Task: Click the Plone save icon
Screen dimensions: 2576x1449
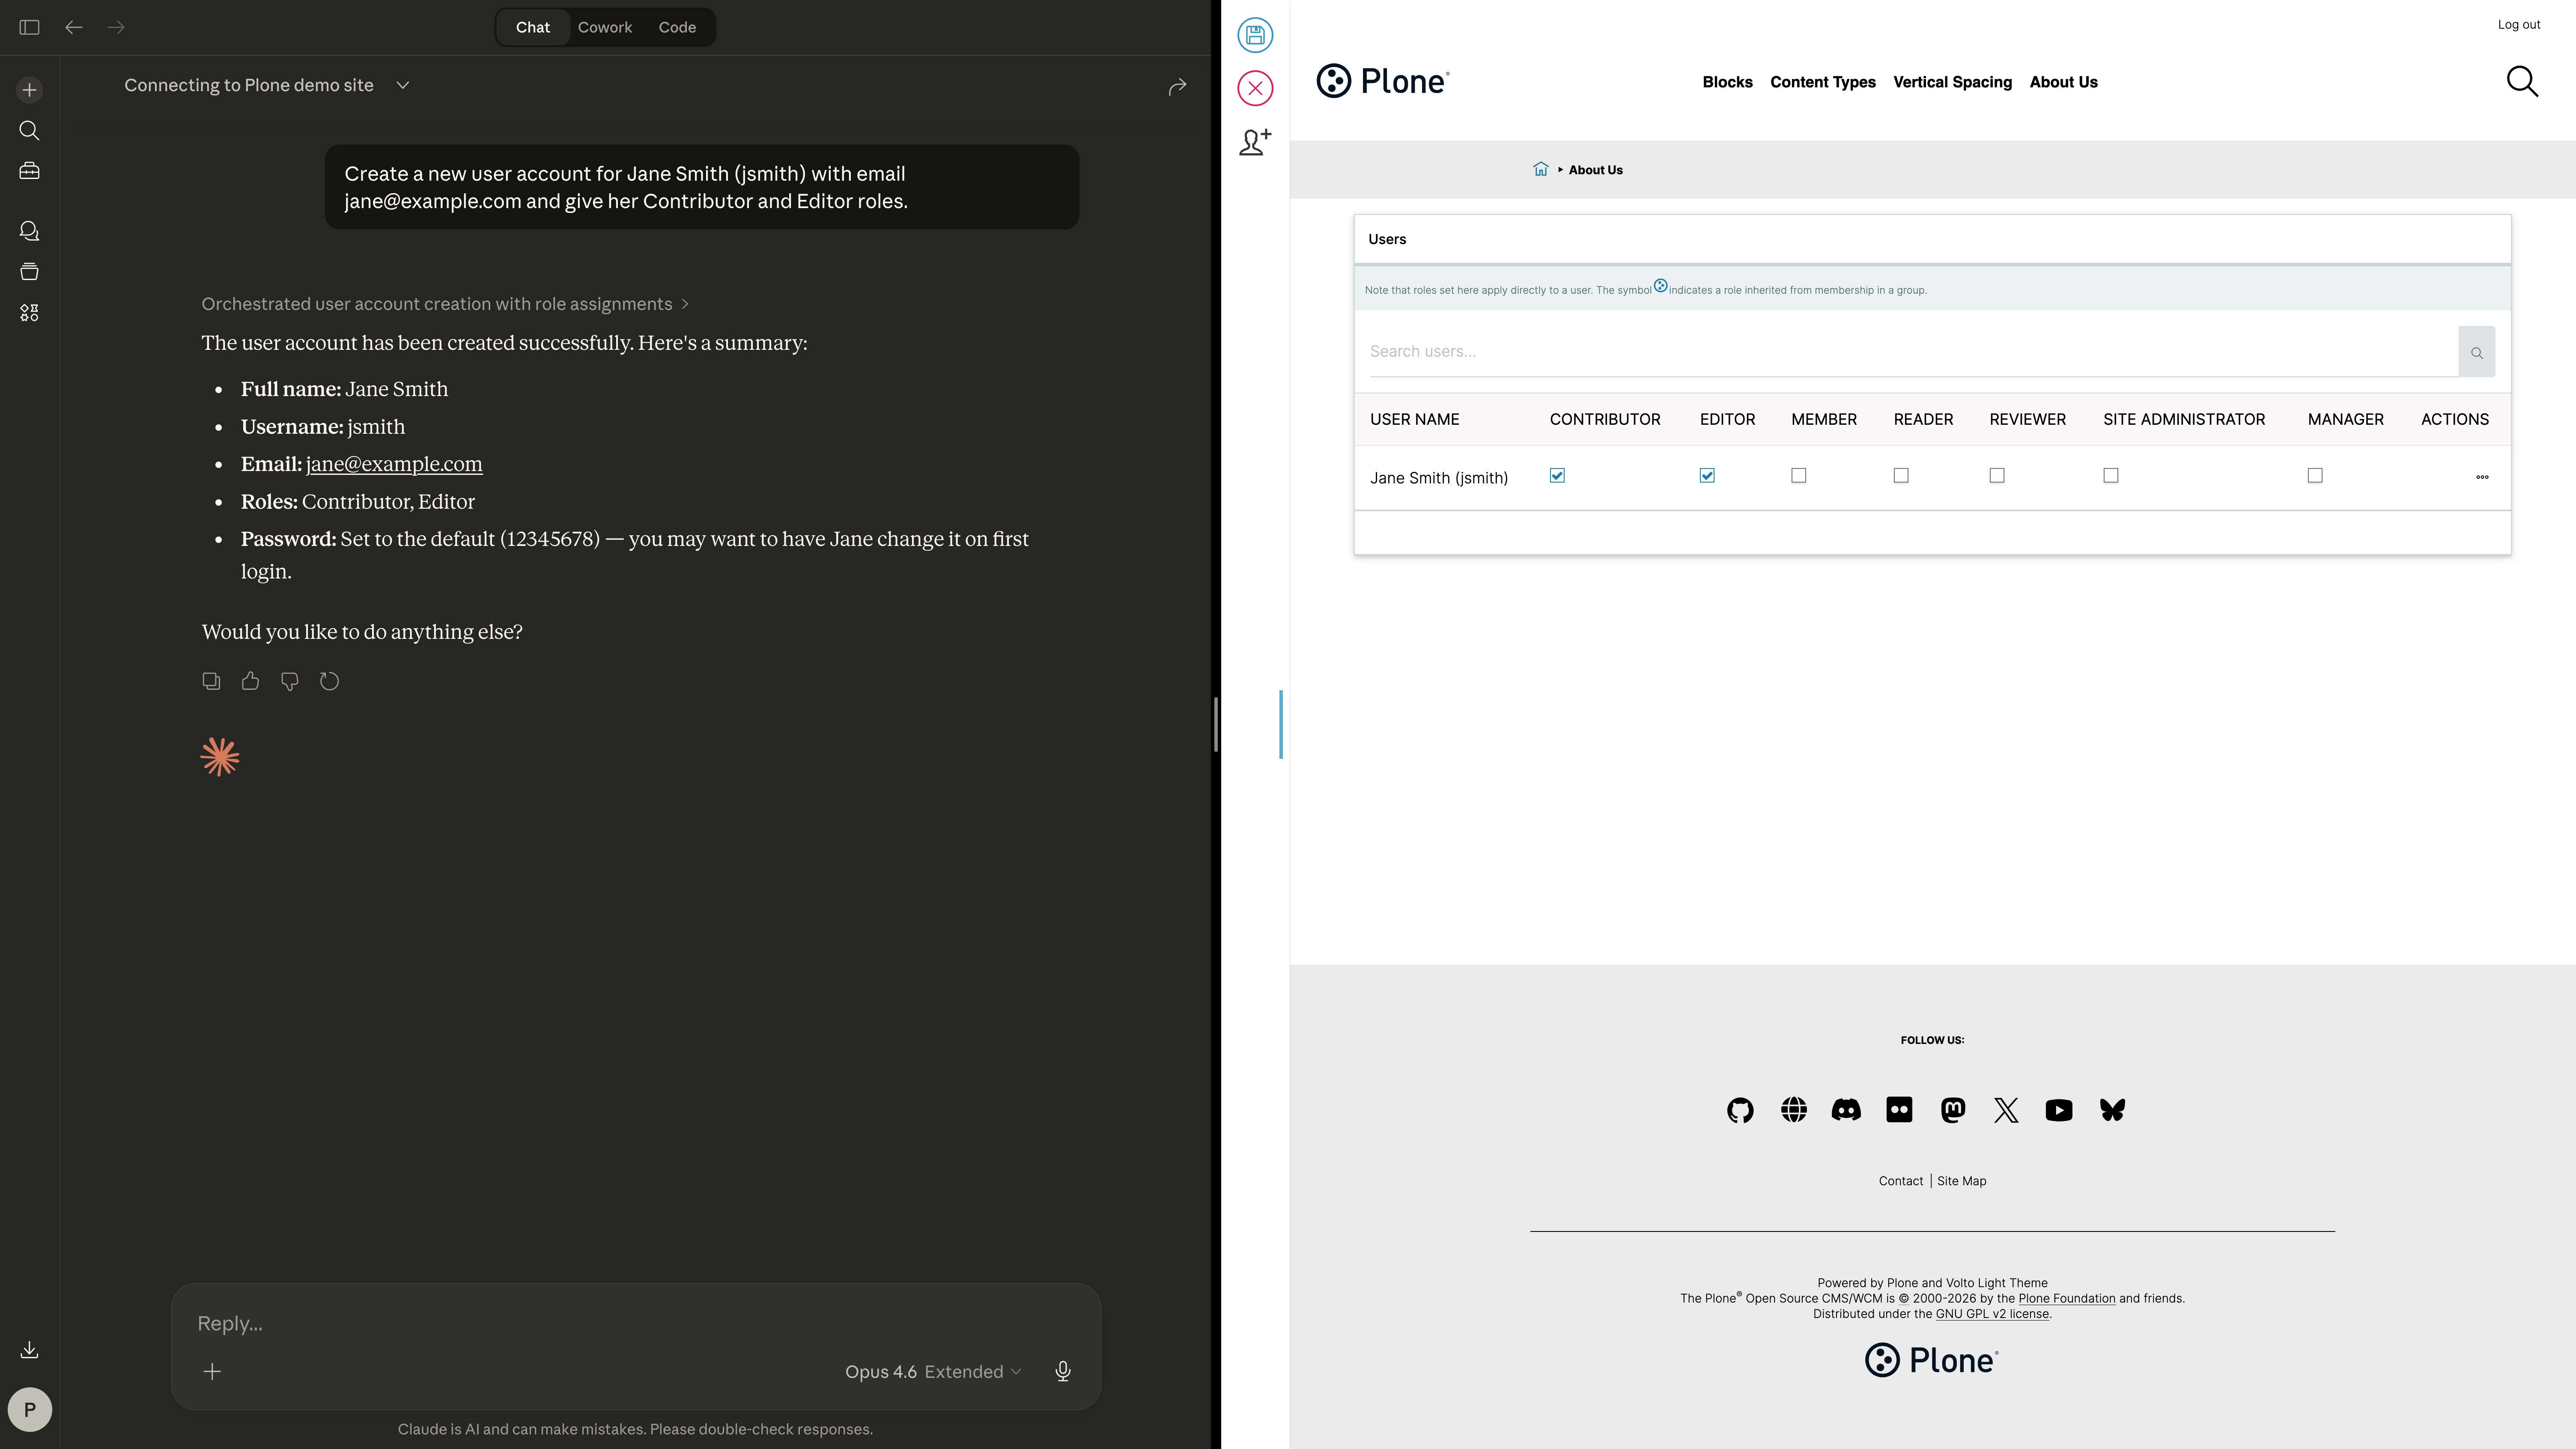Action: coord(1255,35)
